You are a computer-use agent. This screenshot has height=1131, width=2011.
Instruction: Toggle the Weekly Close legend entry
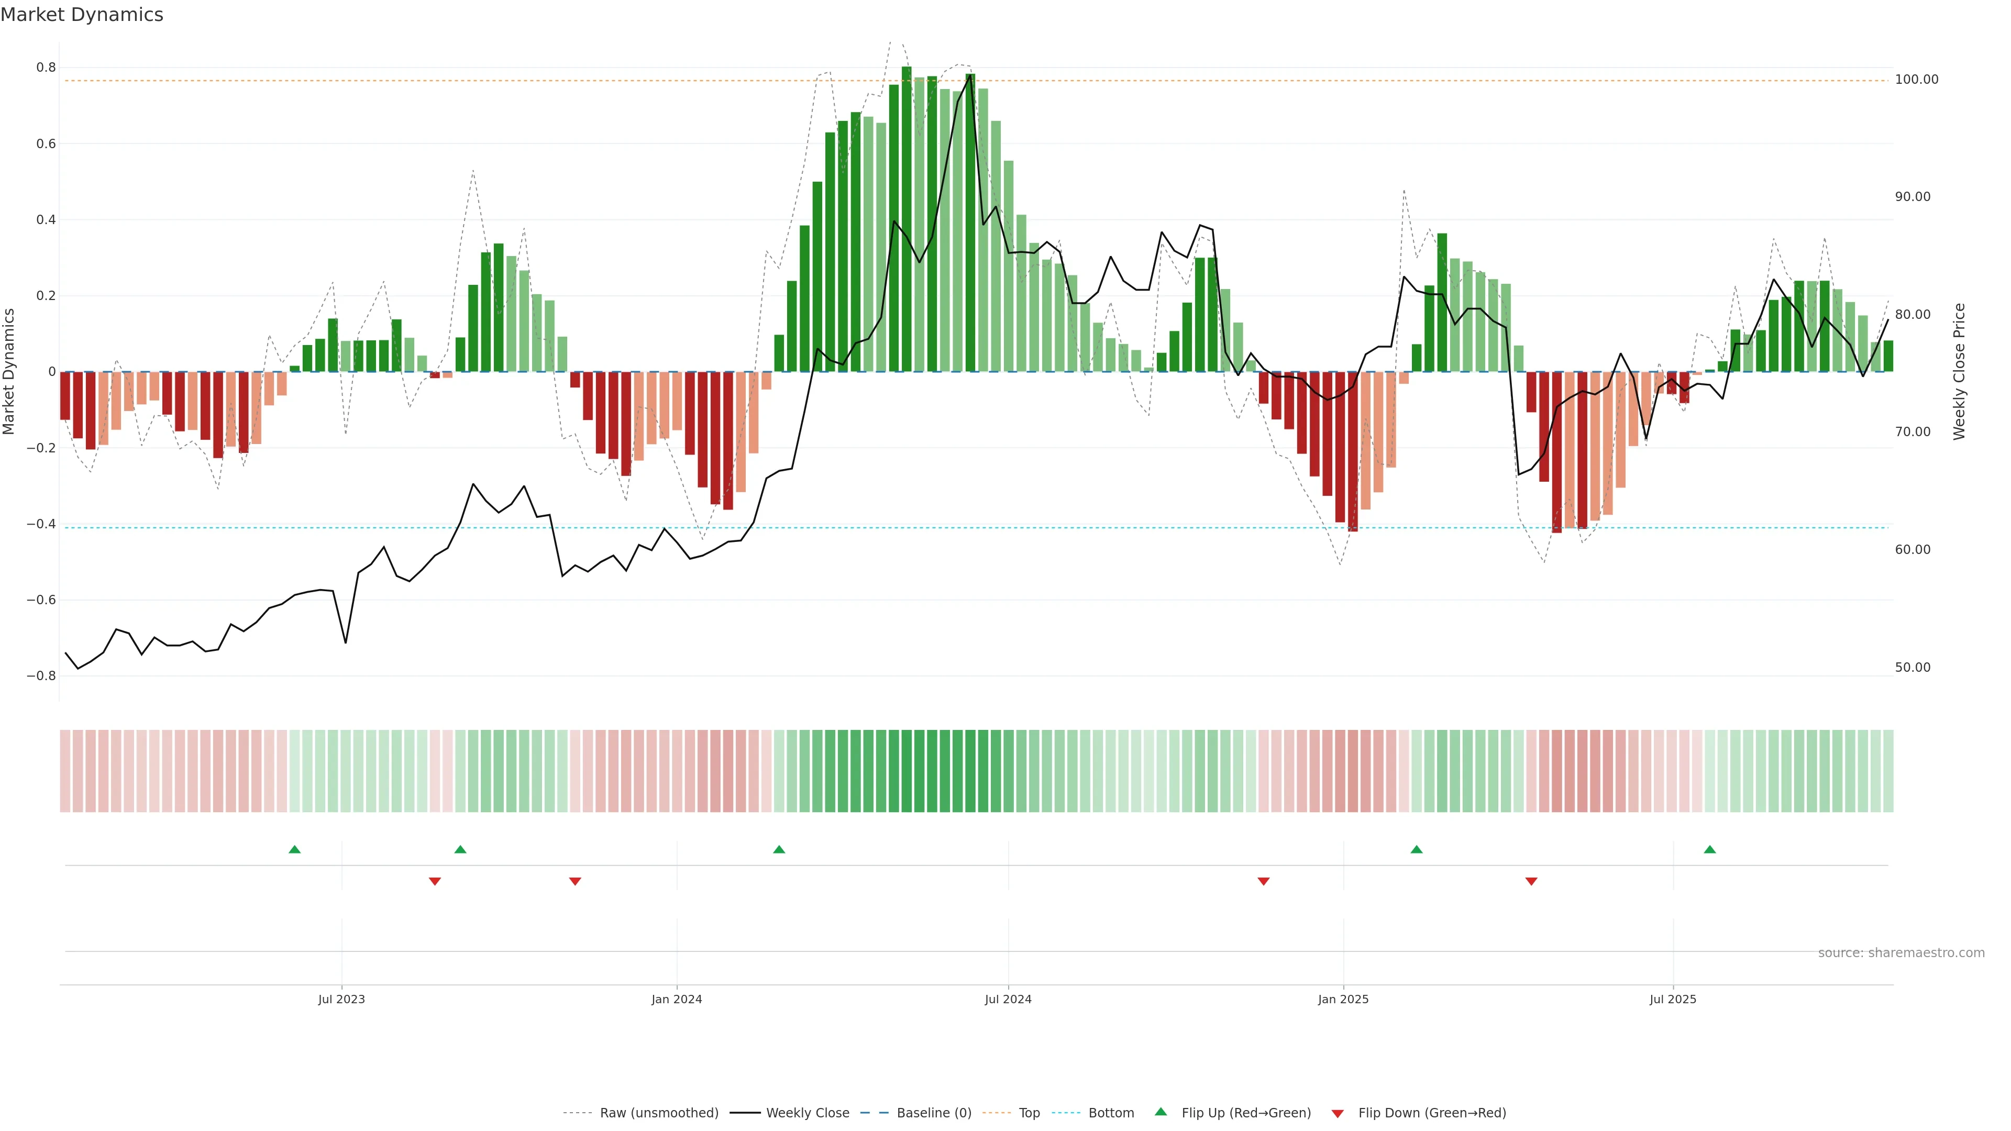[x=807, y=1113]
